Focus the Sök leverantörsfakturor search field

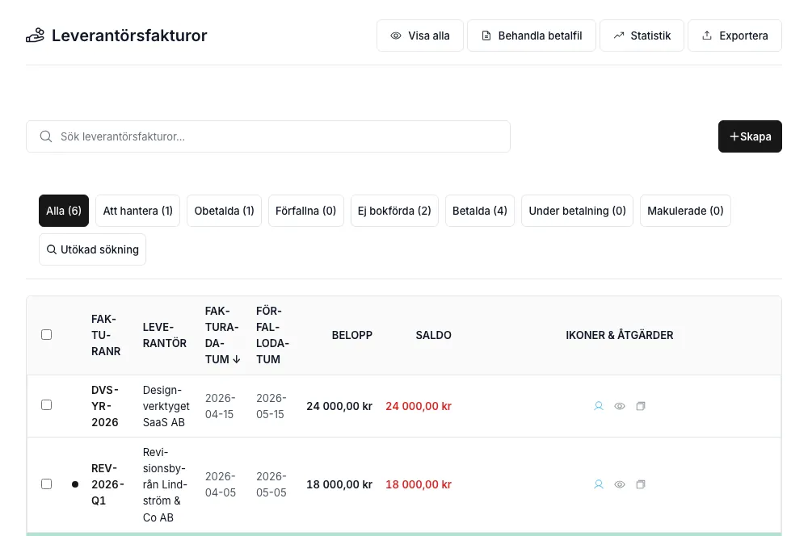tap(268, 136)
